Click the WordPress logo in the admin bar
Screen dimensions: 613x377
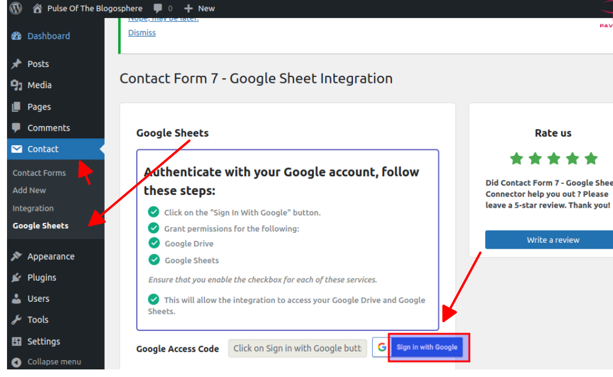pyautogui.click(x=15, y=8)
